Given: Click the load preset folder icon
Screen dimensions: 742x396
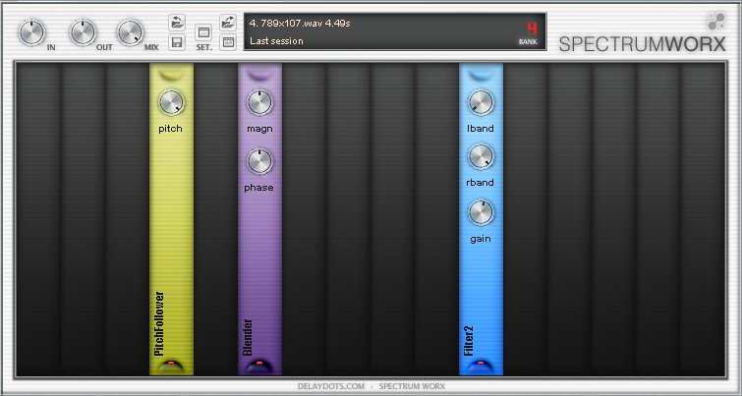Looking at the screenshot, I should (177, 23).
